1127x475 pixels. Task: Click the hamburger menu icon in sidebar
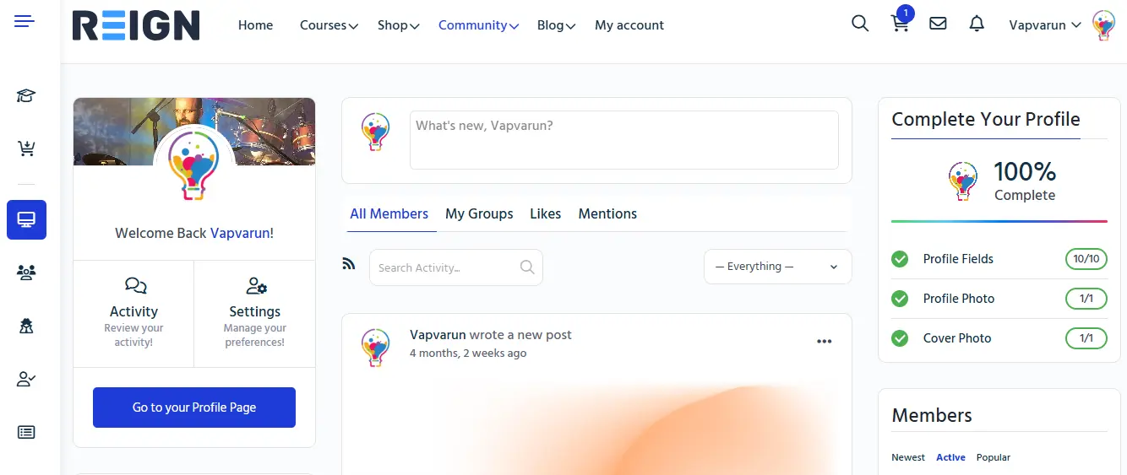pos(24,22)
